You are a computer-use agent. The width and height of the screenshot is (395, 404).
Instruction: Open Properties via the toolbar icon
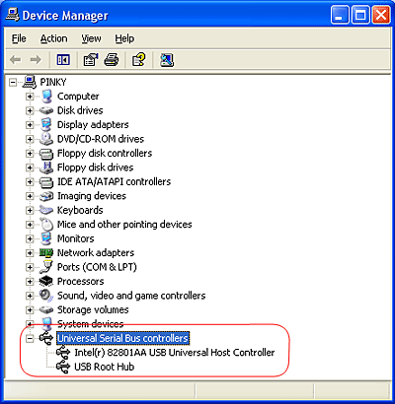pos(91,60)
